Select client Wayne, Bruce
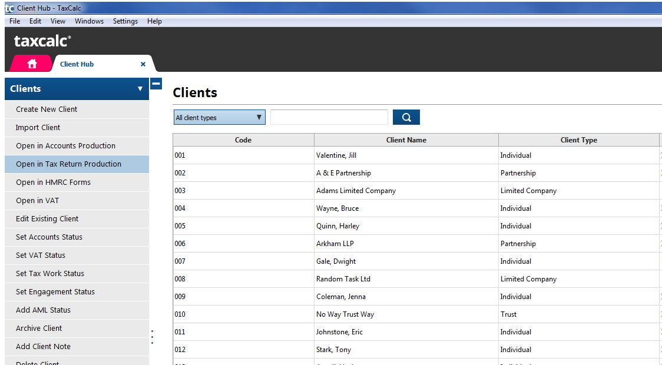The width and height of the screenshot is (662, 365). (337, 208)
